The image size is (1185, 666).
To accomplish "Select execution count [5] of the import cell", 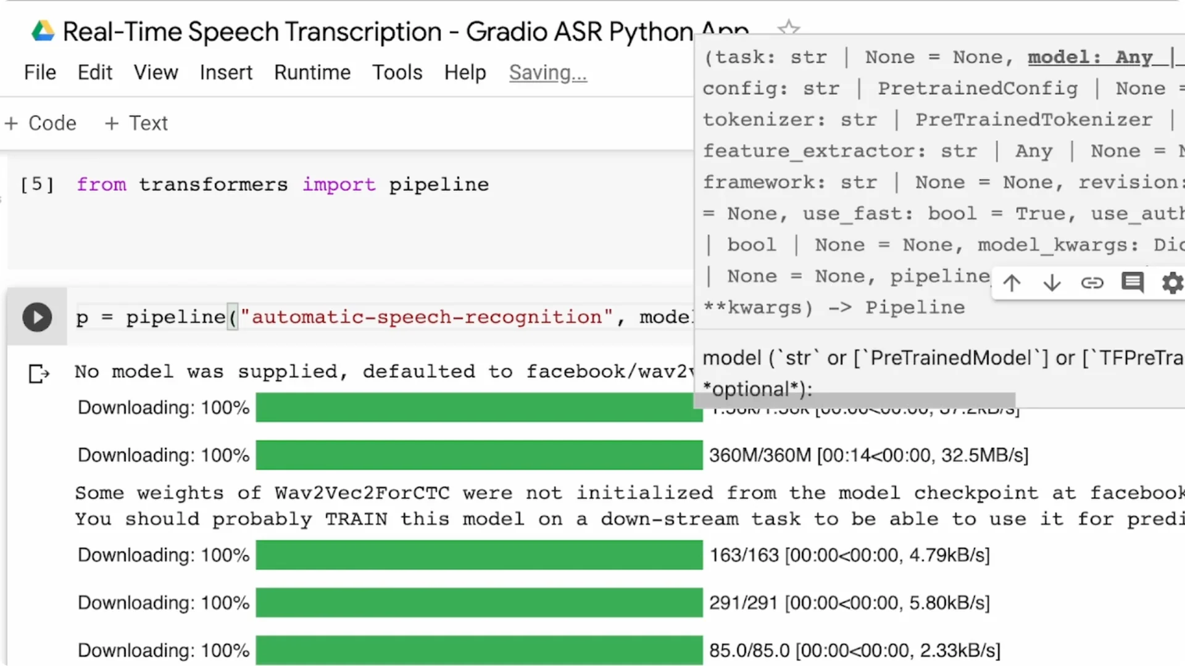I will coord(36,184).
